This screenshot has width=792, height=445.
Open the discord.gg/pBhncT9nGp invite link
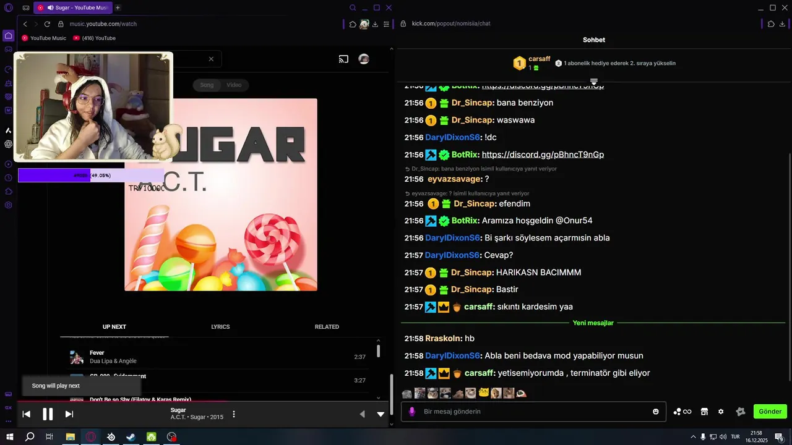543,155
